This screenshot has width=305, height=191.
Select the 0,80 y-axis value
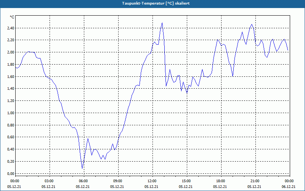[x=11, y=125]
